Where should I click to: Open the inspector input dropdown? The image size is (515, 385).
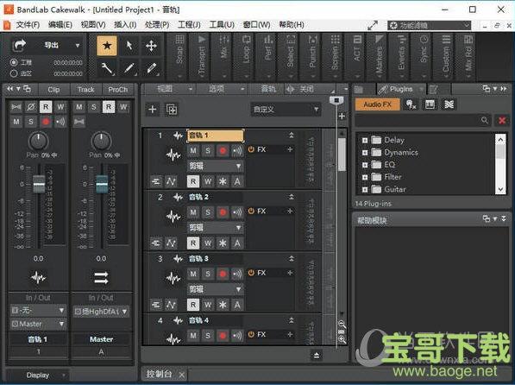[x=38, y=311]
